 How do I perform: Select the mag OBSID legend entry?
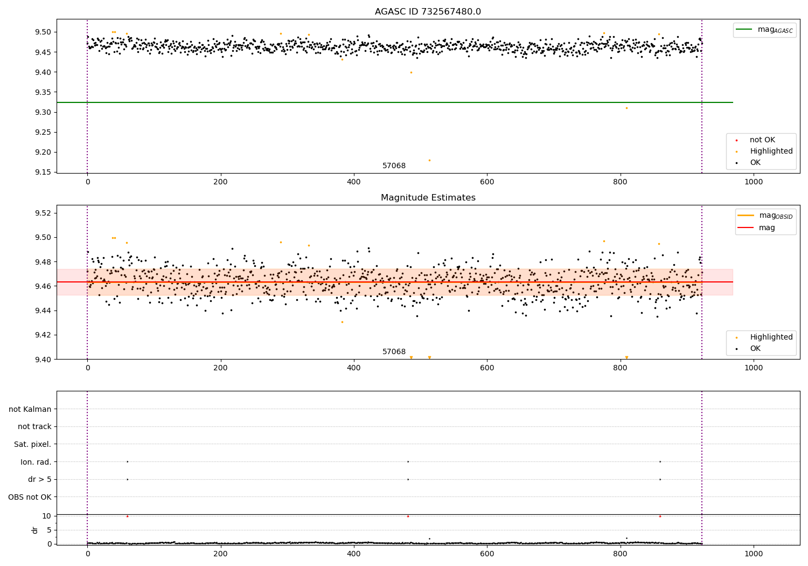pyautogui.click(x=765, y=216)
